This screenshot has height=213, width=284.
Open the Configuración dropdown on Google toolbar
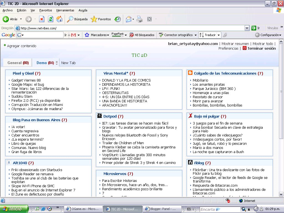[x=280, y=35]
